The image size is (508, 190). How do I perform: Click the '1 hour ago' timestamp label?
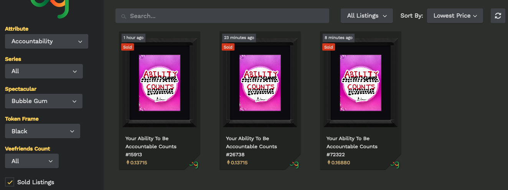pyautogui.click(x=134, y=38)
